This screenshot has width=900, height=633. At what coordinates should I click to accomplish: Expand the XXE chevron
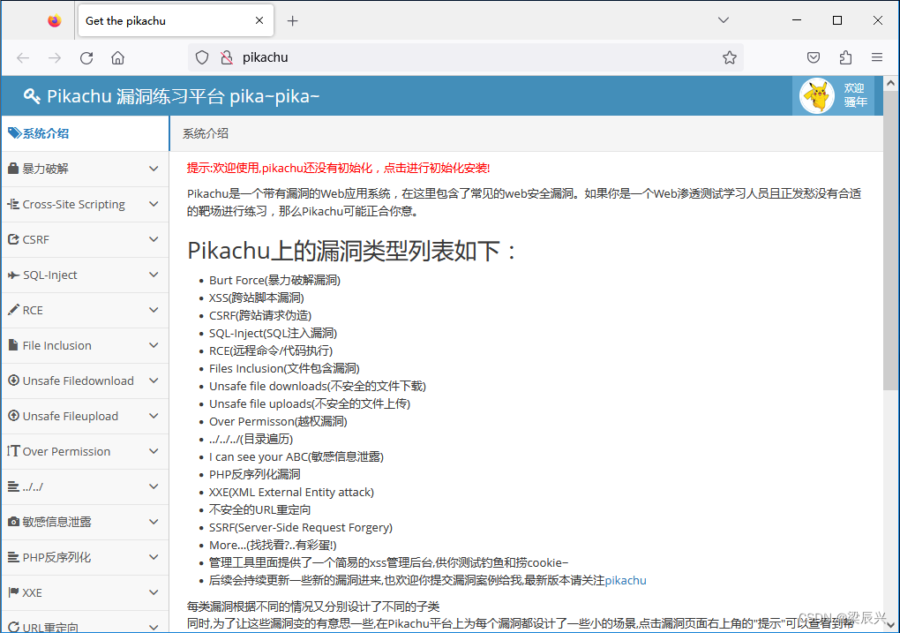click(154, 592)
